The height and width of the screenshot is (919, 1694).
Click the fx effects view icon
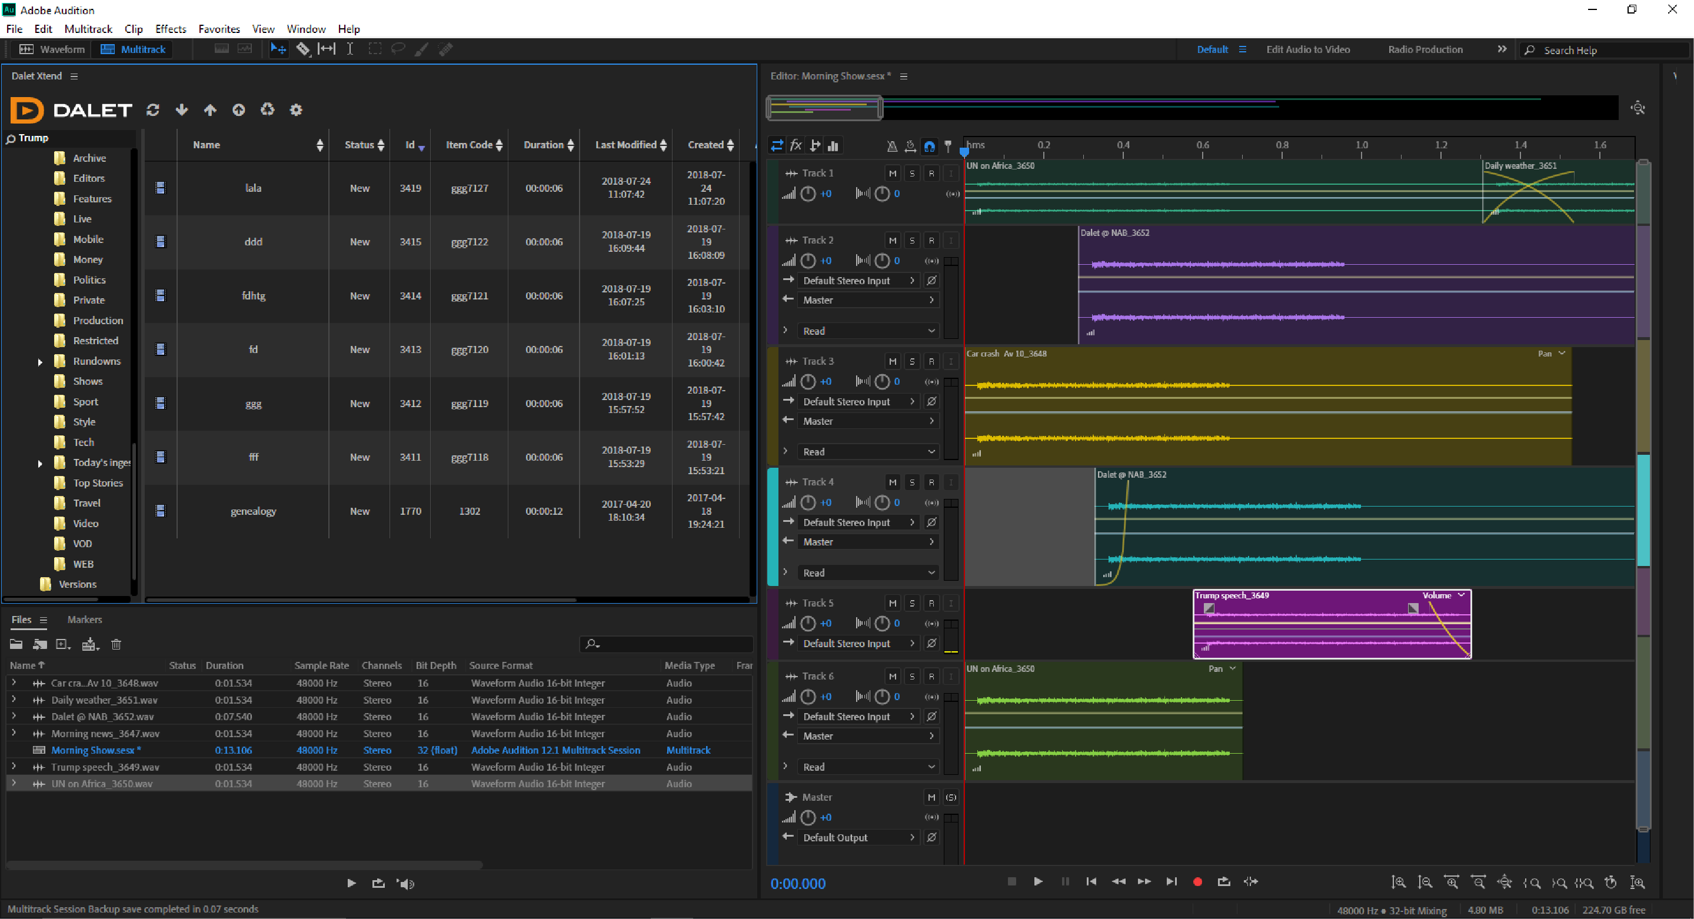click(796, 146)
